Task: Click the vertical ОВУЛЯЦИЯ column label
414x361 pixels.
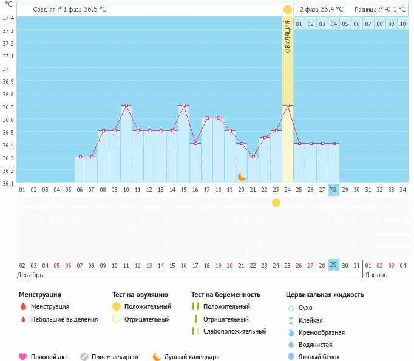Action: click(x=288, y=37)
